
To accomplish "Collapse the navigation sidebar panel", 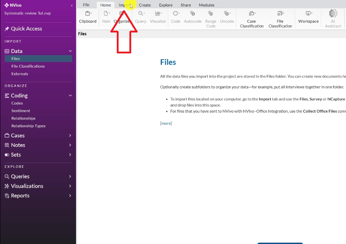I will pyautogui.click(x=72, y=5).
